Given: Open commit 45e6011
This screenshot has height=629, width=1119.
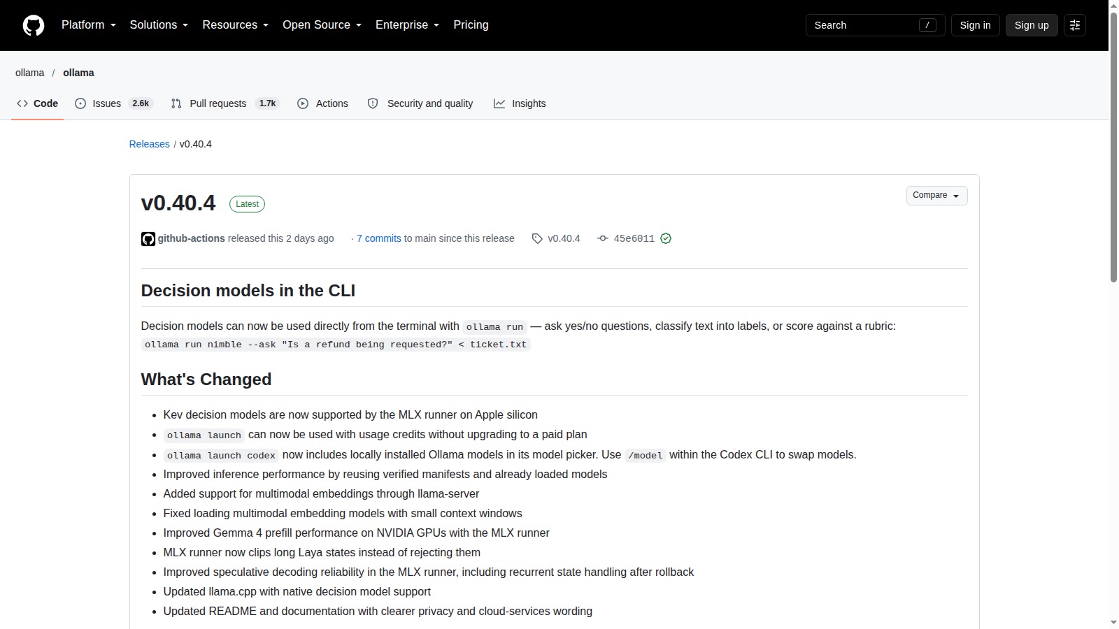Looking at the screenshot, I should [634, 239].
